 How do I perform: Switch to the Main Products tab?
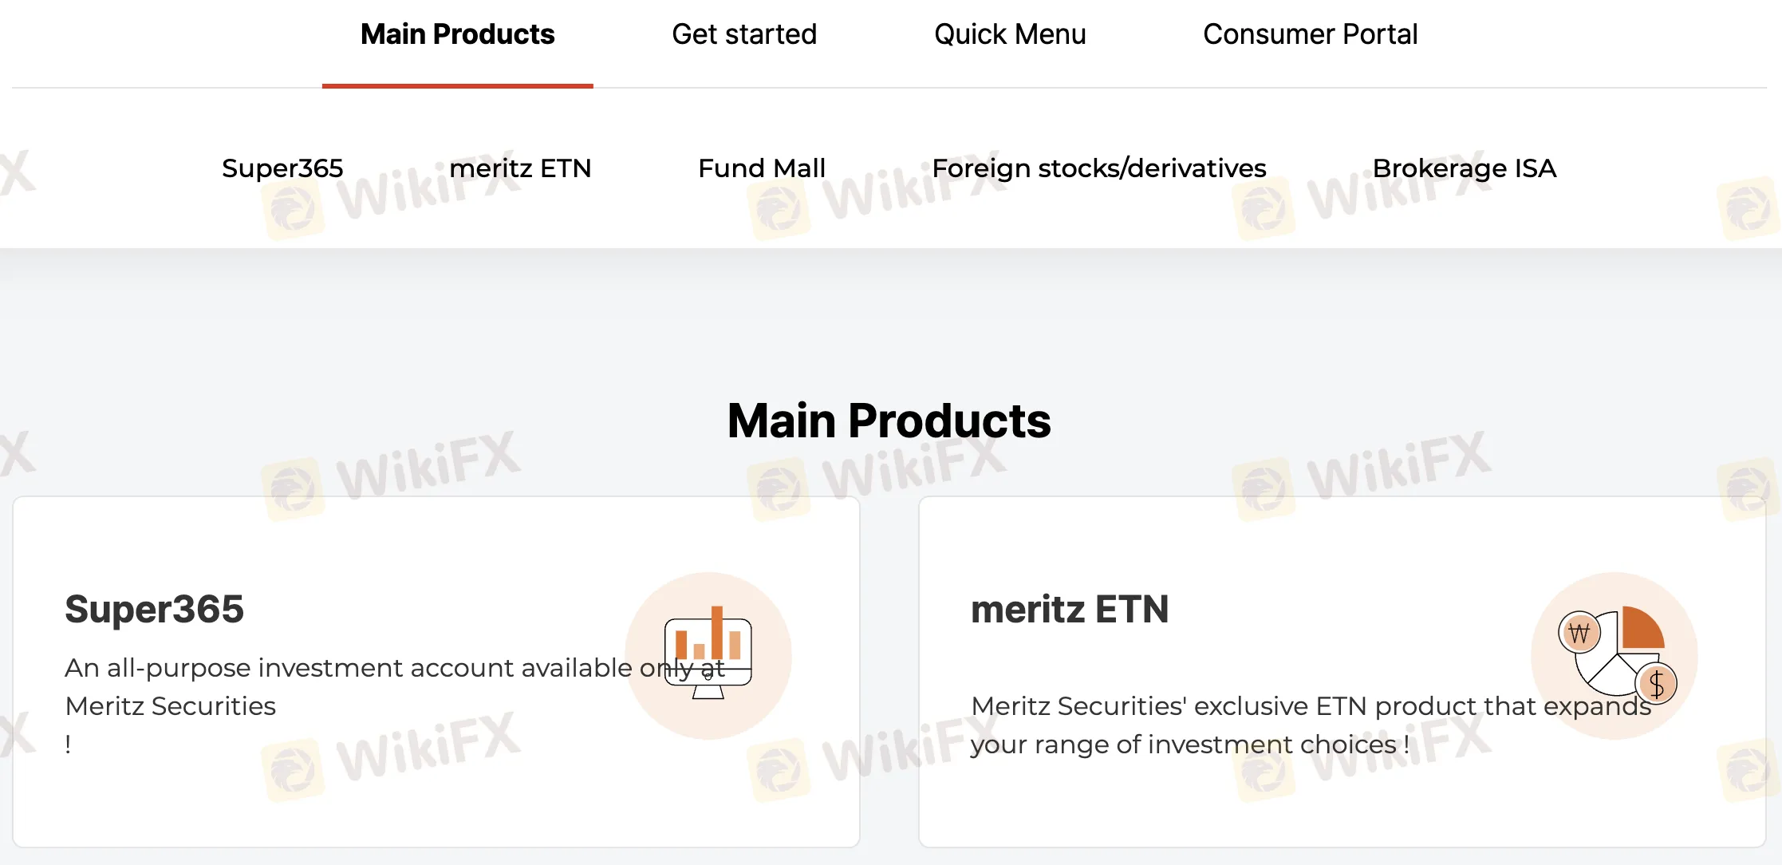457,34
